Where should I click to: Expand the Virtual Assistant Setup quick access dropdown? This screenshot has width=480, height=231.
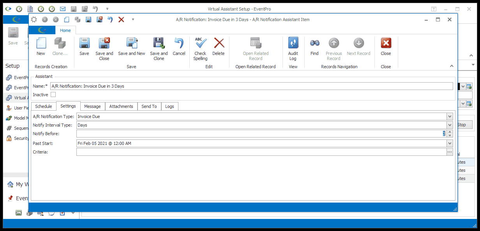tap(107, 9)
